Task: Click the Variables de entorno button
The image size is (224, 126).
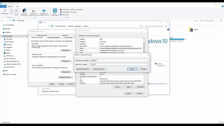Action: [65, 77]
